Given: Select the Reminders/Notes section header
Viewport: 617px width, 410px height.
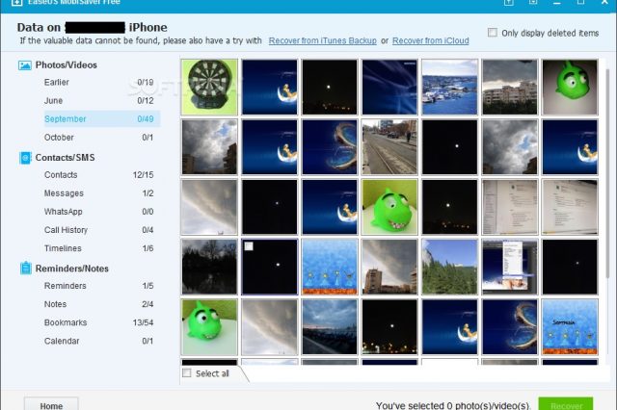Looking at the screenshot, I should pyautogui.click(x=72, y=269).
